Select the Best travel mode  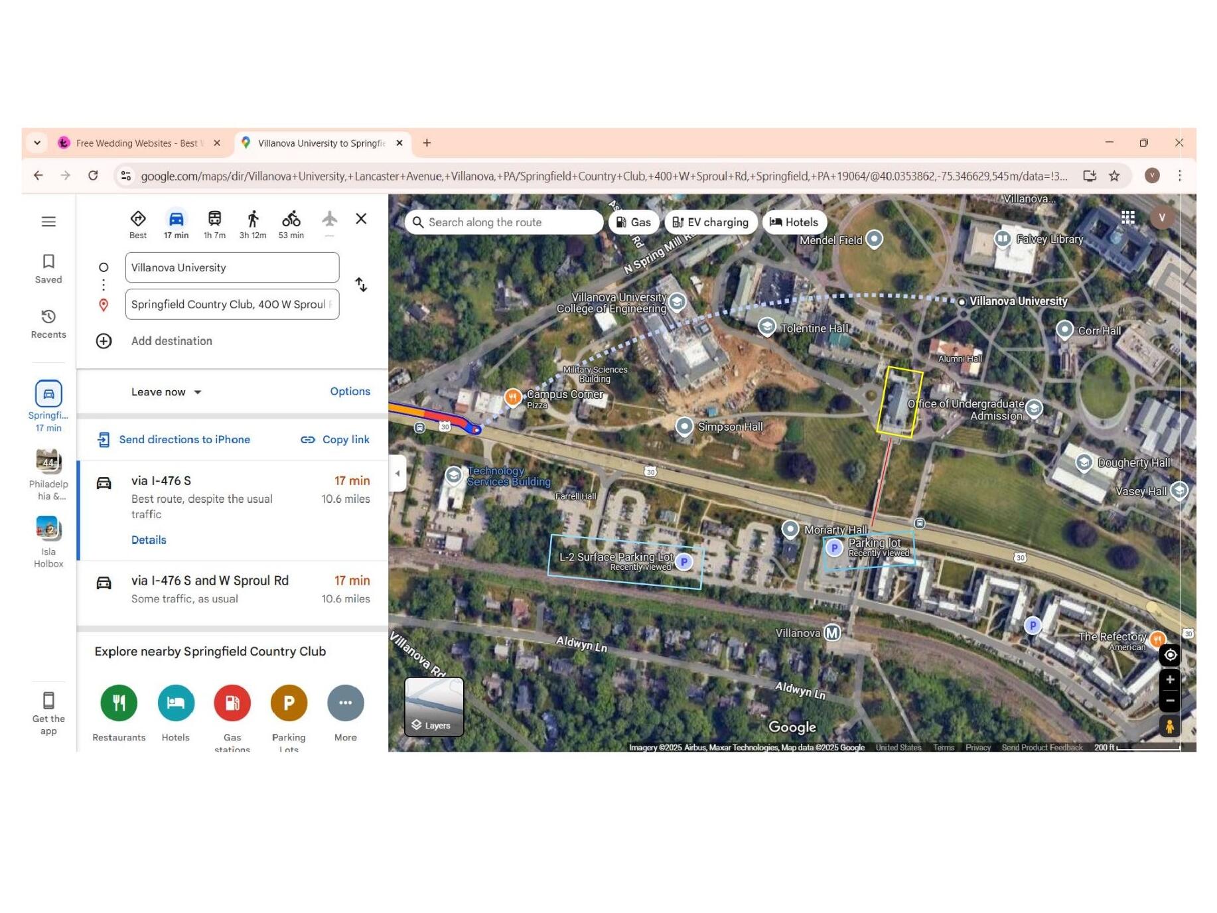(138, 224)
